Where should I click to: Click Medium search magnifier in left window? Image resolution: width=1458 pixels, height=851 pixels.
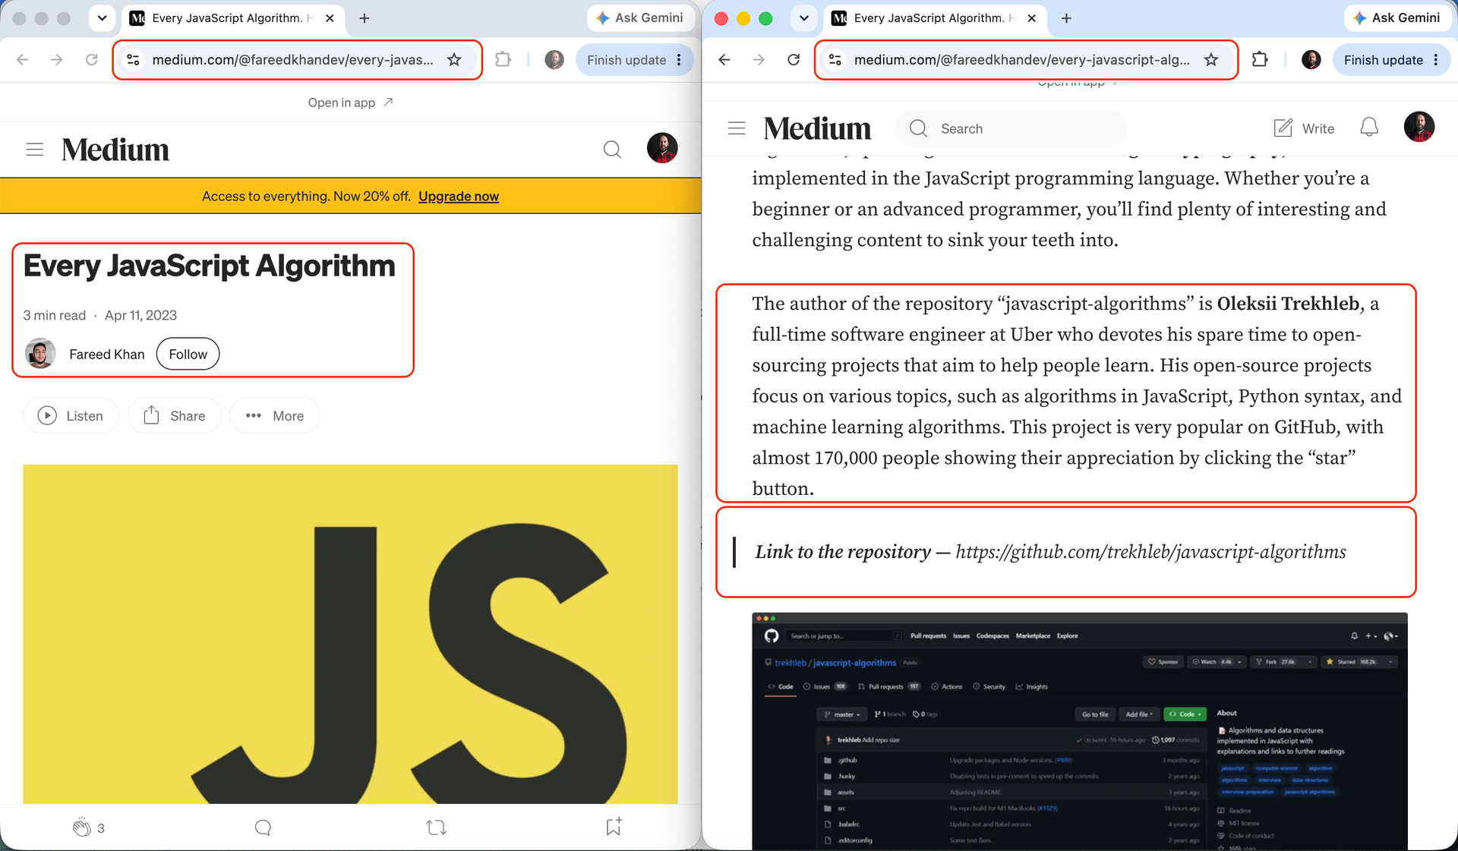[612, 150]
